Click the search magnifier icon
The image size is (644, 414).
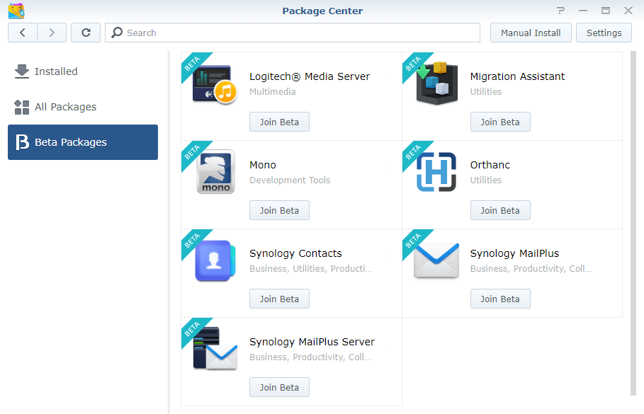[x=117, y=33]
